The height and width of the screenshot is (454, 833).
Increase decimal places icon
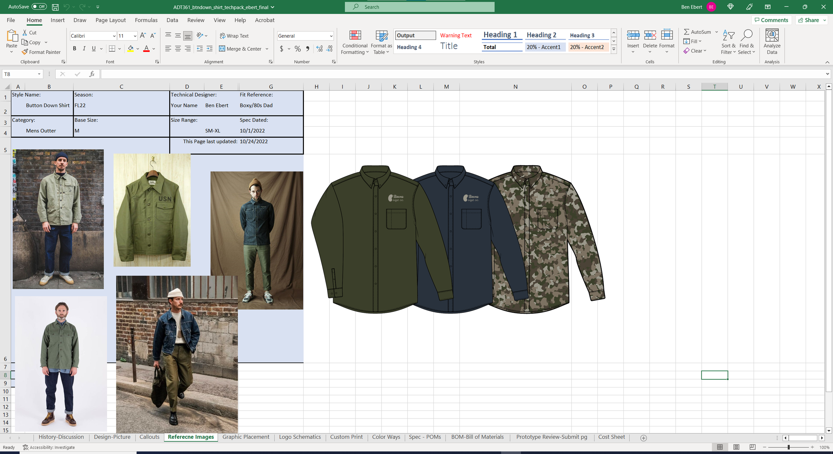319,49
